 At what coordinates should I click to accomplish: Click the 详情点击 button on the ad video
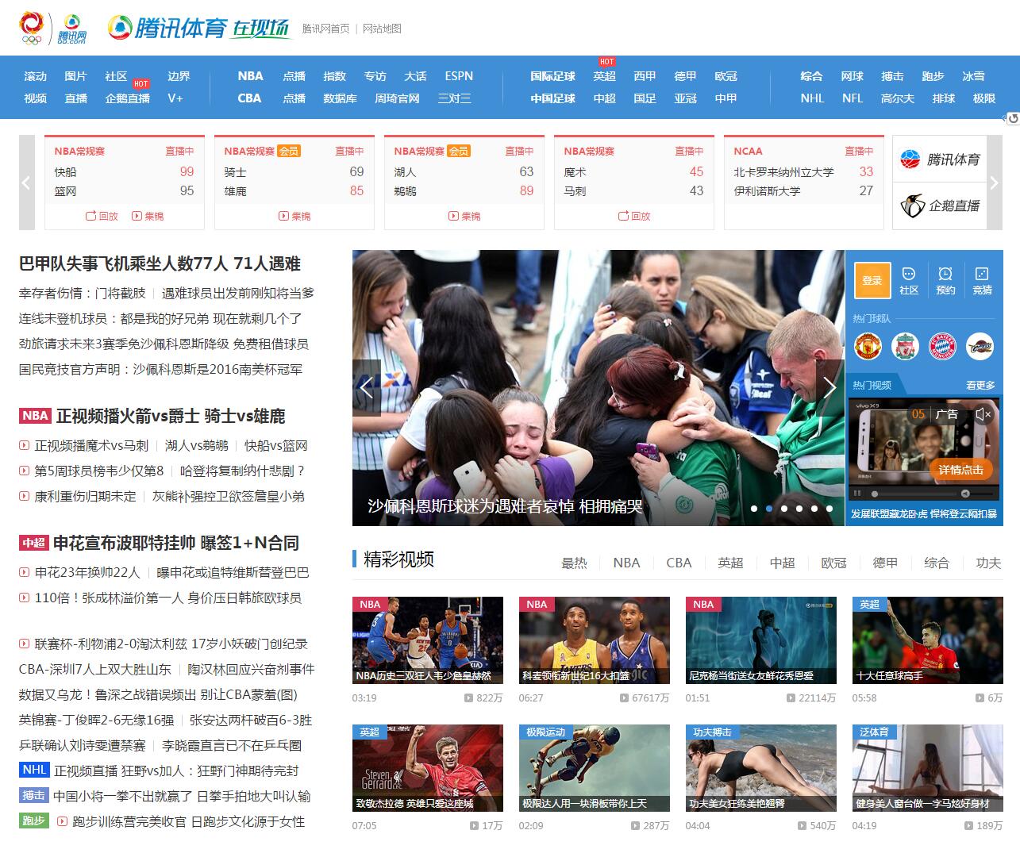click(x=960, y=470)
